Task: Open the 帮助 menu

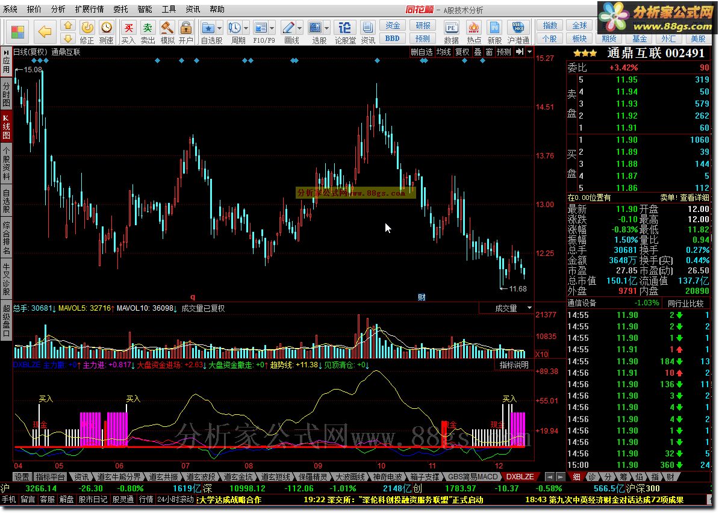Action: (x=217, y=8)
